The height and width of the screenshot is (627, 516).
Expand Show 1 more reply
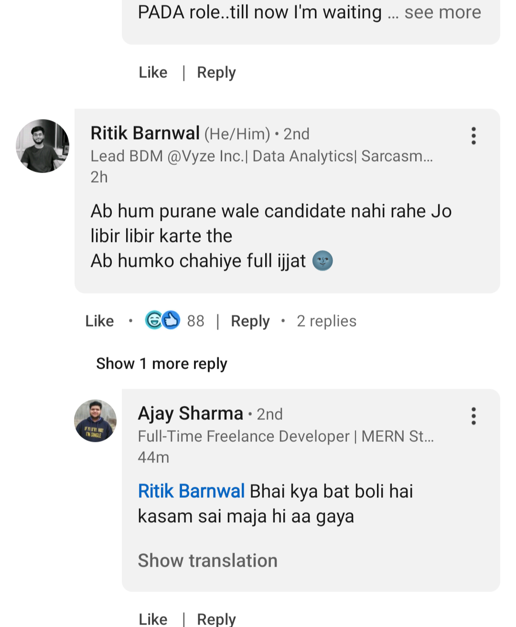click(x=161, y=363)
